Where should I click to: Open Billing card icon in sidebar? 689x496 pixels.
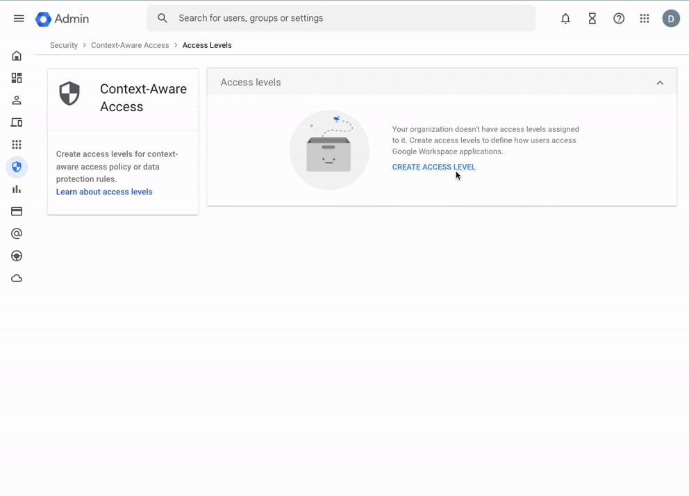(17, 211)
